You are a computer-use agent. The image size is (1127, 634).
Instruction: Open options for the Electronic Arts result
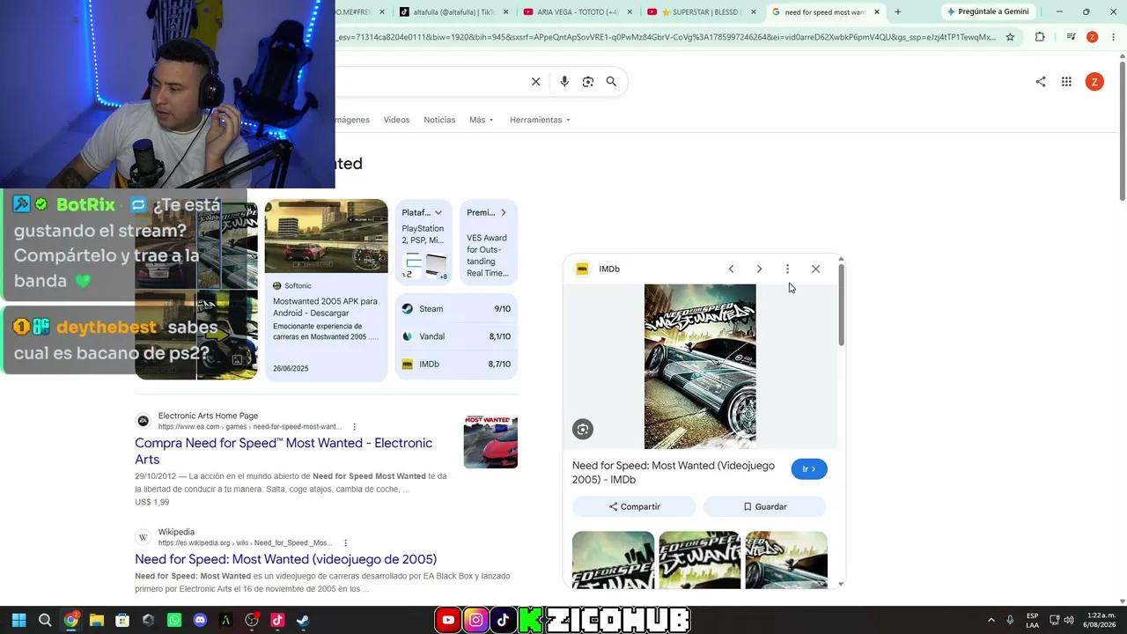[355, 427]
